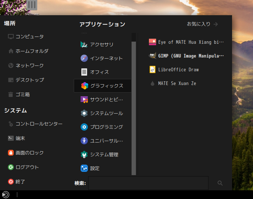253x199 pixels.
Task: Click the ホームフォルダ house icon
Action: 11,51
